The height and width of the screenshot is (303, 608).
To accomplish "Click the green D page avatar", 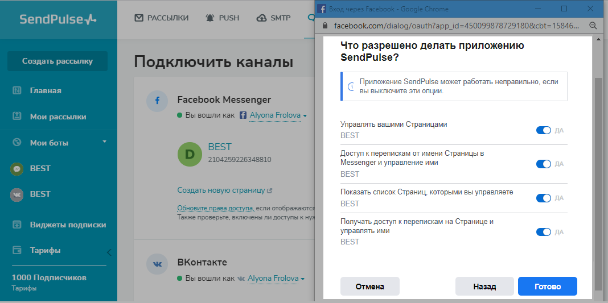I will [x=190, y=154].
